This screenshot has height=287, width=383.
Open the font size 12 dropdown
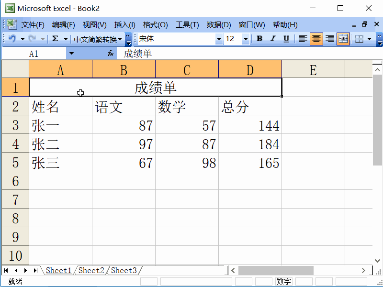pyautogui.click(x=246, y=39)
